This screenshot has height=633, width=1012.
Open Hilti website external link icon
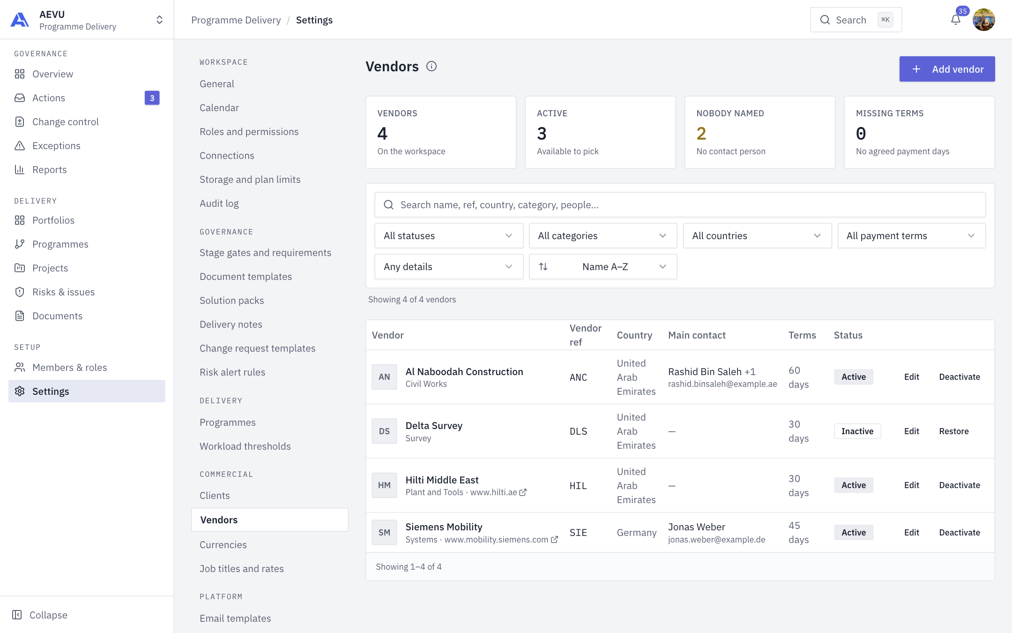[523, 492]
